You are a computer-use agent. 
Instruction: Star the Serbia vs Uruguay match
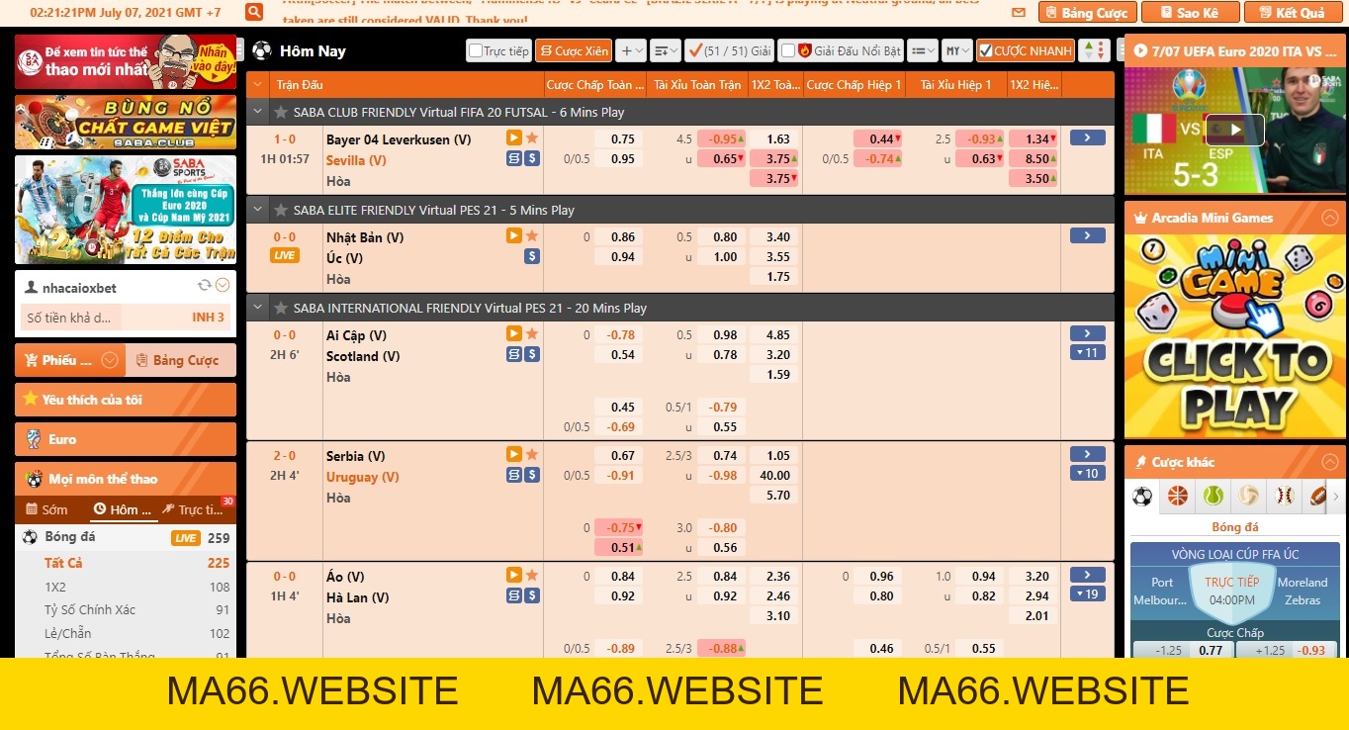532,455
